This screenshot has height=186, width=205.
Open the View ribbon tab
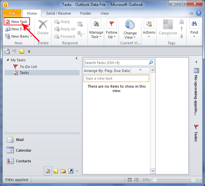[x=104, y=13]
